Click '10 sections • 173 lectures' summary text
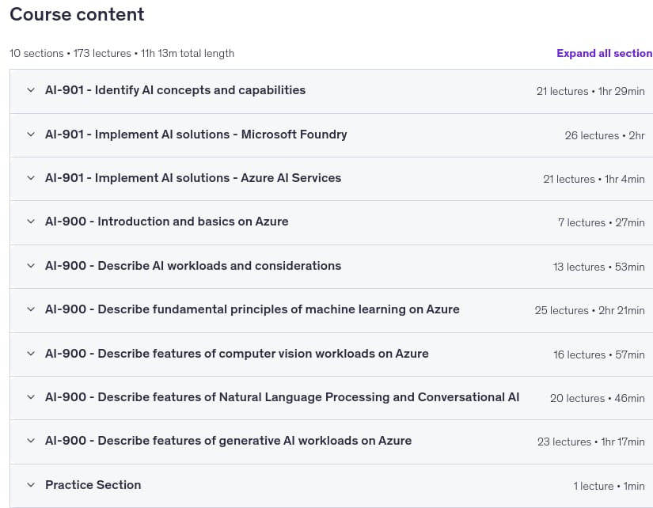 coord(70,53)
